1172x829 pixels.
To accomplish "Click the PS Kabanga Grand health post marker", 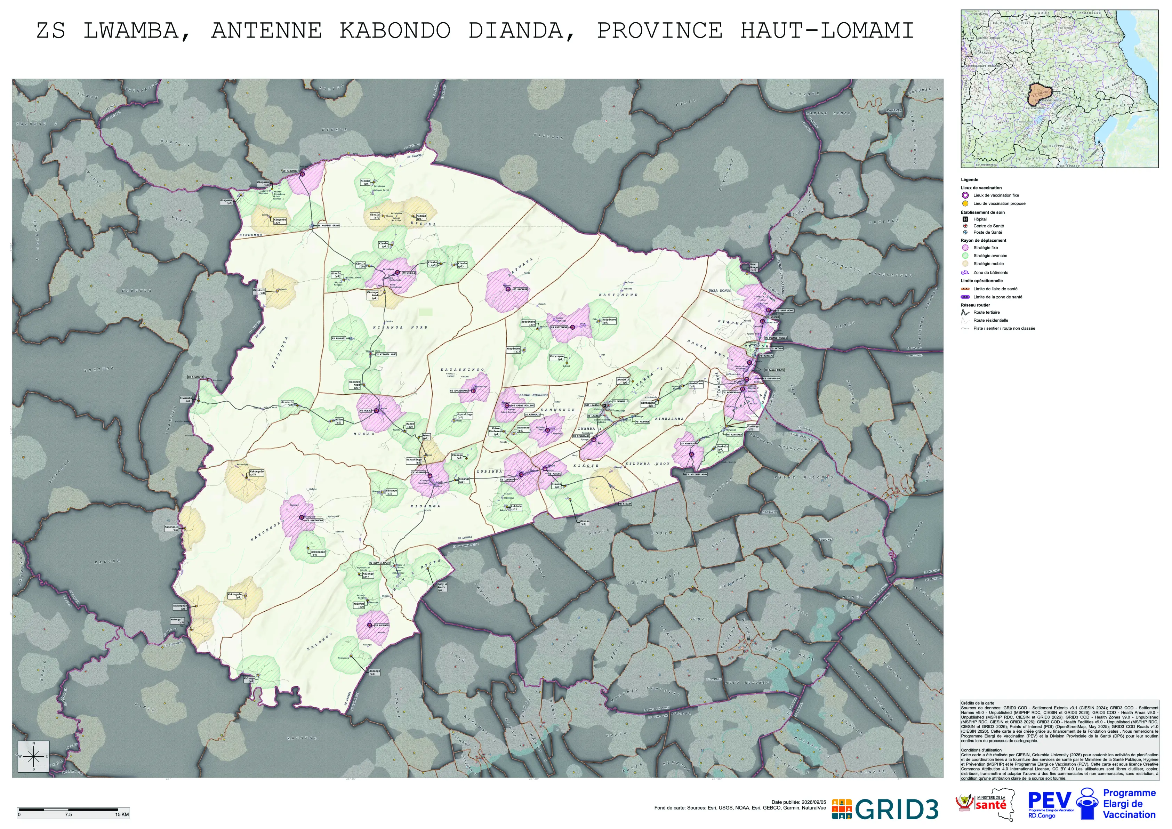I will tap(312, 226).
